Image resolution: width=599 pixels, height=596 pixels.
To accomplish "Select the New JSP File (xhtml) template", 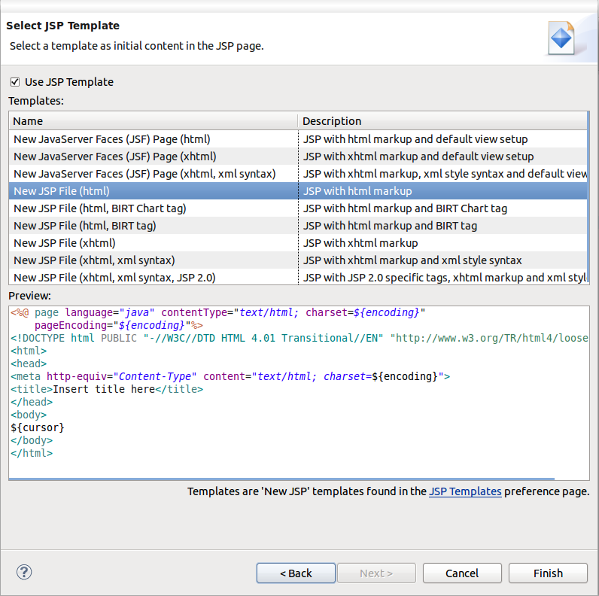I will click(x=297, y=243).
